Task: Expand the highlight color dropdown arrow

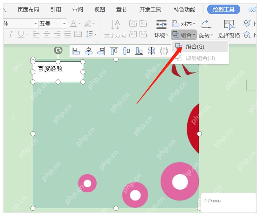Action: [x=93, y=24]
